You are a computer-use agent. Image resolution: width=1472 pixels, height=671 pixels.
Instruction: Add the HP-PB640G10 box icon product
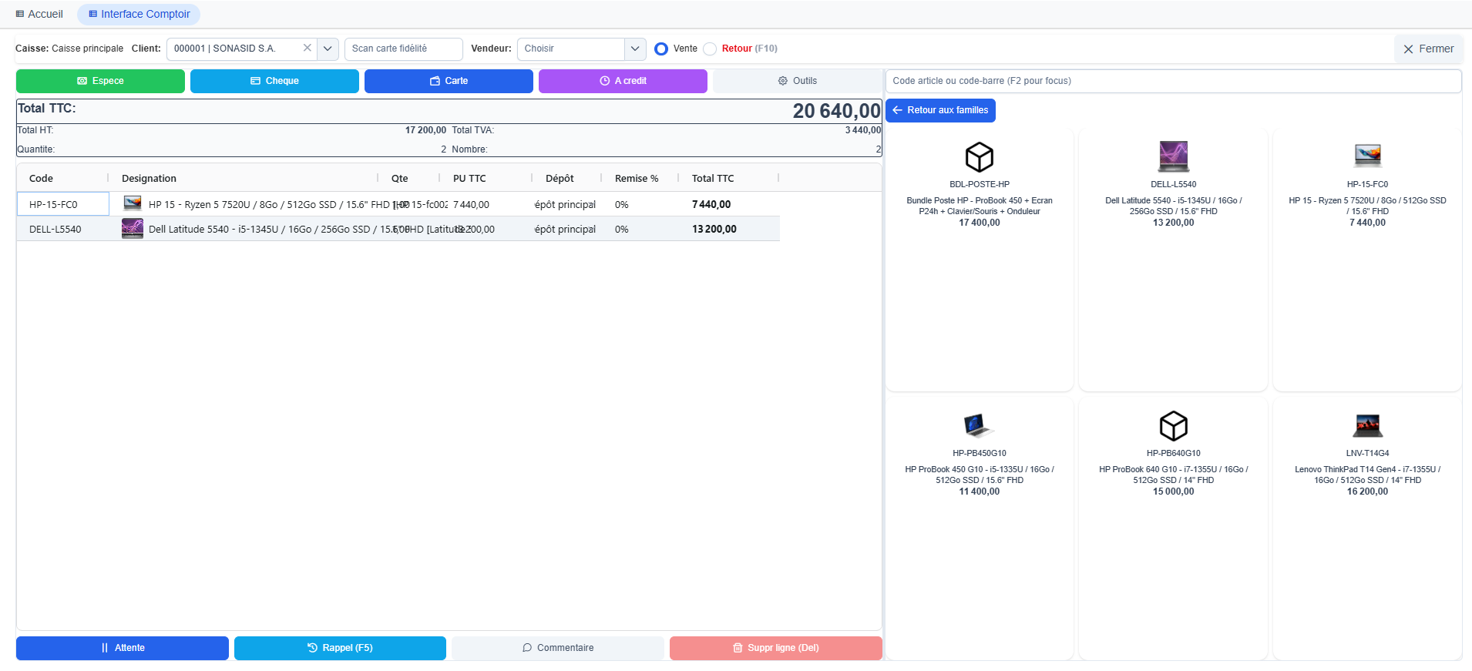[1174, 425]
